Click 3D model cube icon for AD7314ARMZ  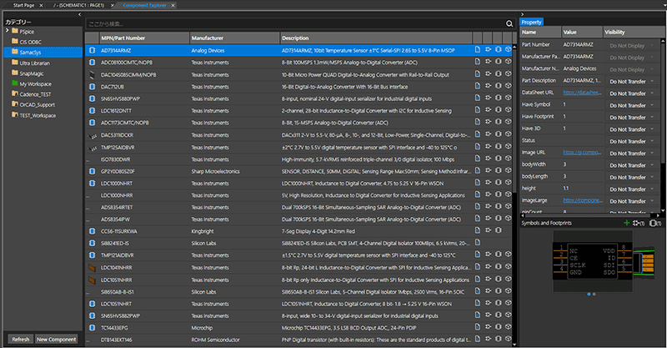(509, 50)
